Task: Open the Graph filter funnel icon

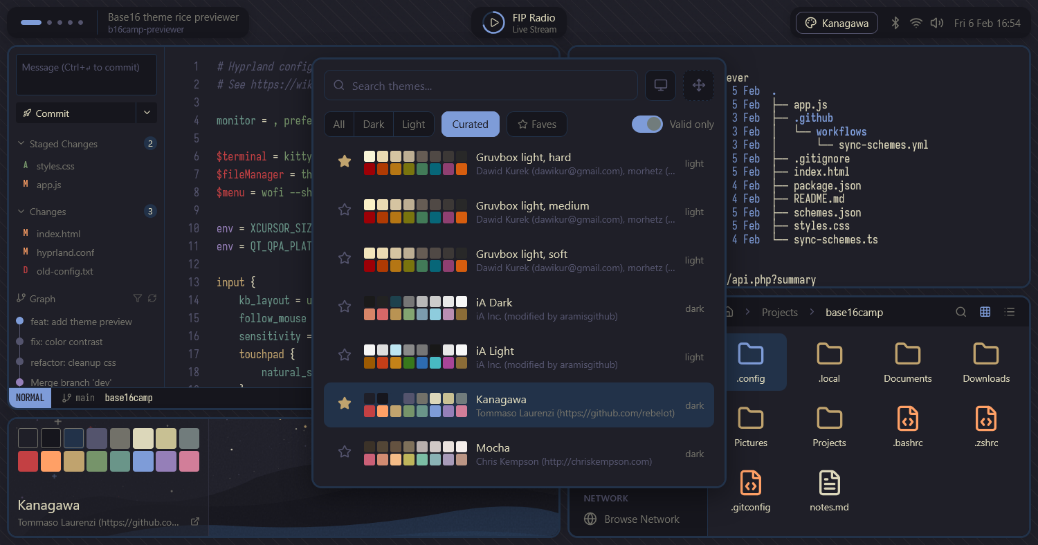Action: click(138, 298)
